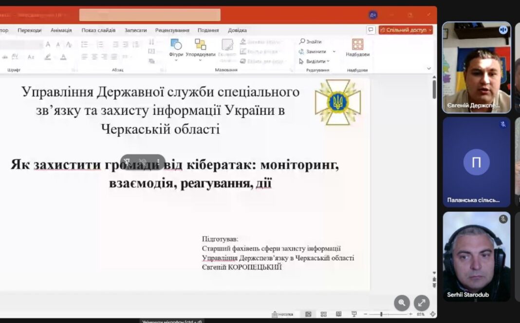
Task: Switch to reading view icon
Action: (x=338, y=314)
